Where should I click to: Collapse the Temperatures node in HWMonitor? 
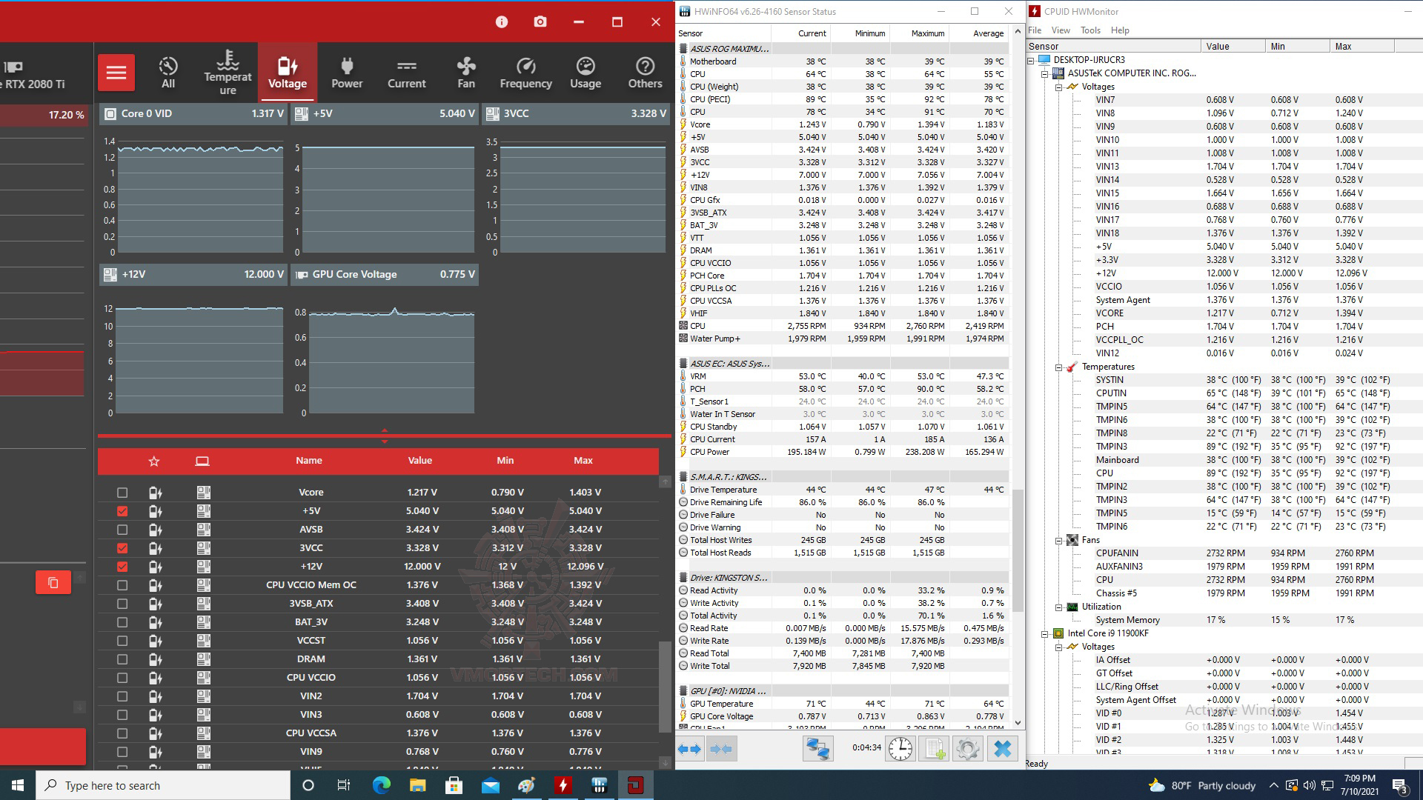pyautogui.click(x=1058, y=367)
